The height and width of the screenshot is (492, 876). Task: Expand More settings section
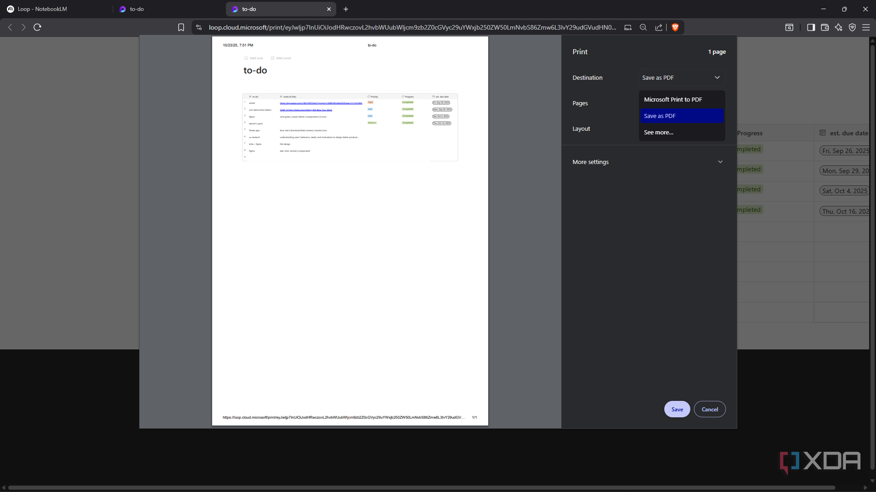[648, 162]
